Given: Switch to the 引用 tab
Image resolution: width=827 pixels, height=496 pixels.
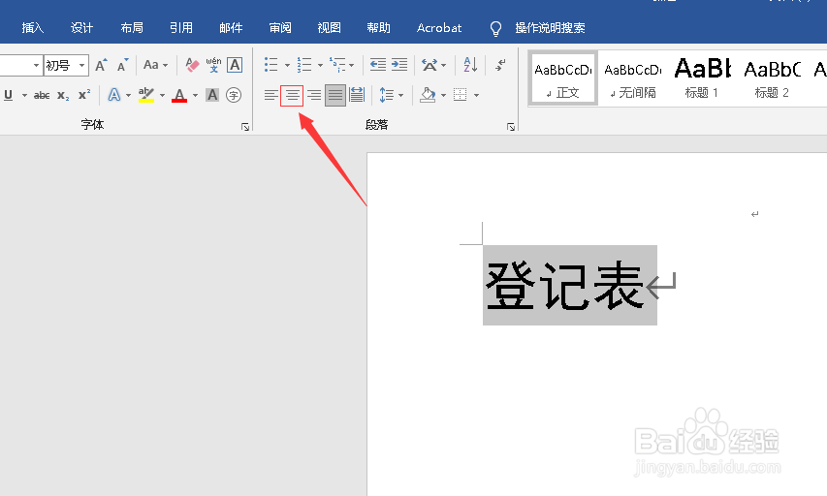Looking at the screenshot, I should pos(181,28).
